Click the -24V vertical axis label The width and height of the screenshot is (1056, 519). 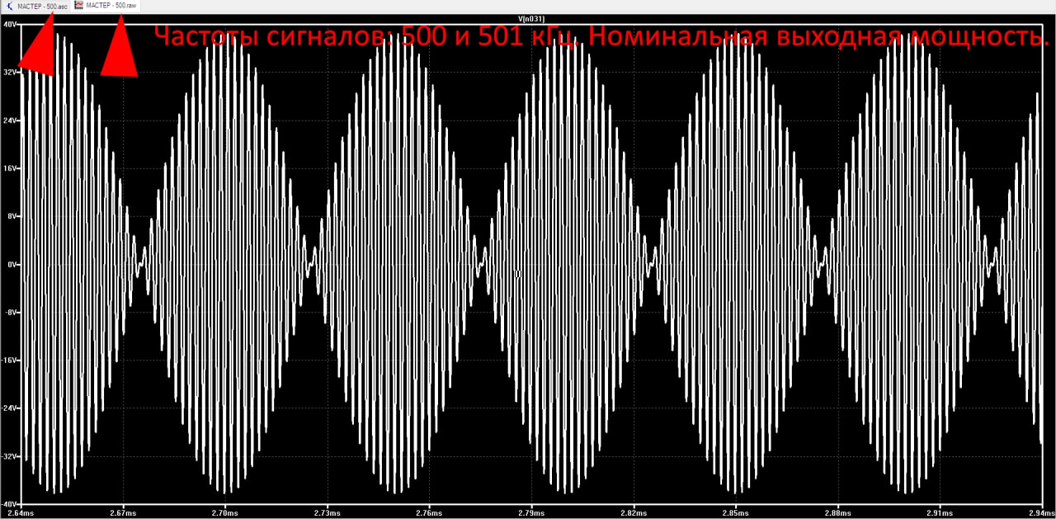9,408
